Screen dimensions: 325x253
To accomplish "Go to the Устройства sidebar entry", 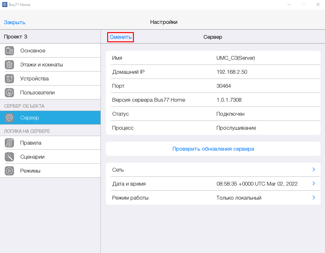I will coord(34,79).
